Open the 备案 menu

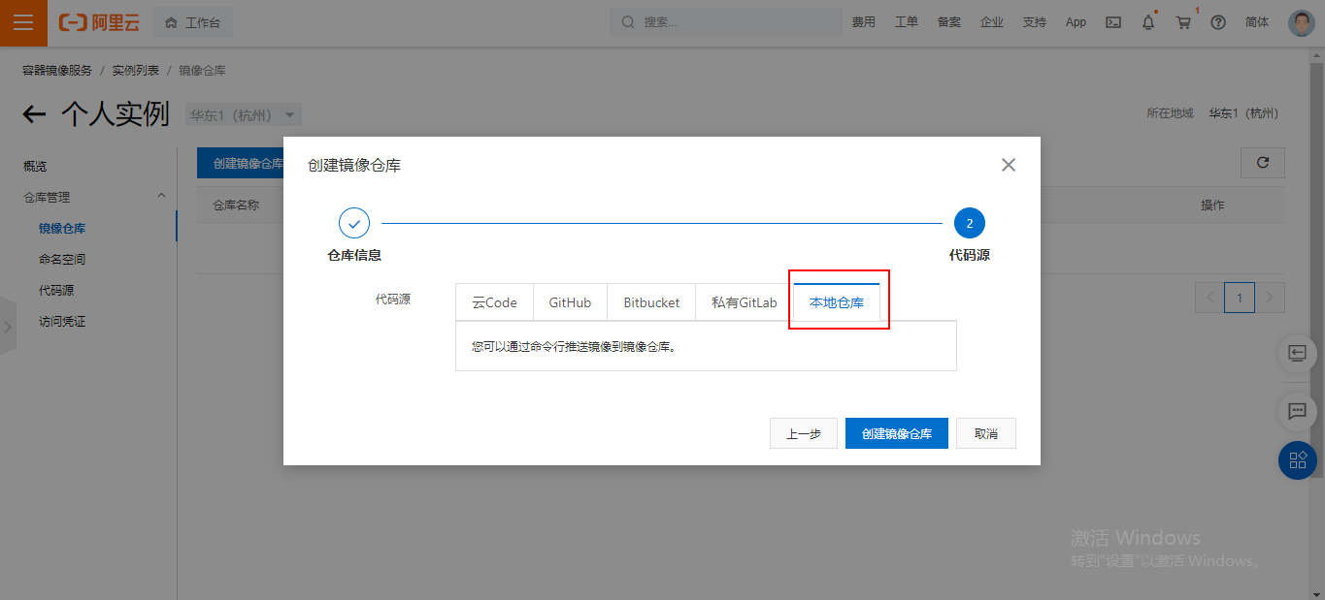pyautogui.click(x=949, y=22)
